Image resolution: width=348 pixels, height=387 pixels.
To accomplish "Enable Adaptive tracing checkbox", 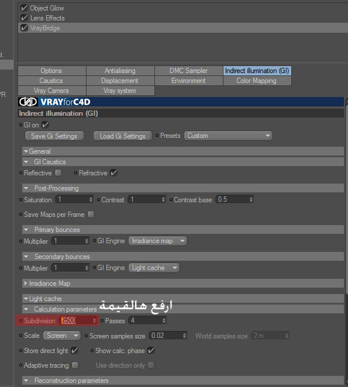I will [75, 365].
